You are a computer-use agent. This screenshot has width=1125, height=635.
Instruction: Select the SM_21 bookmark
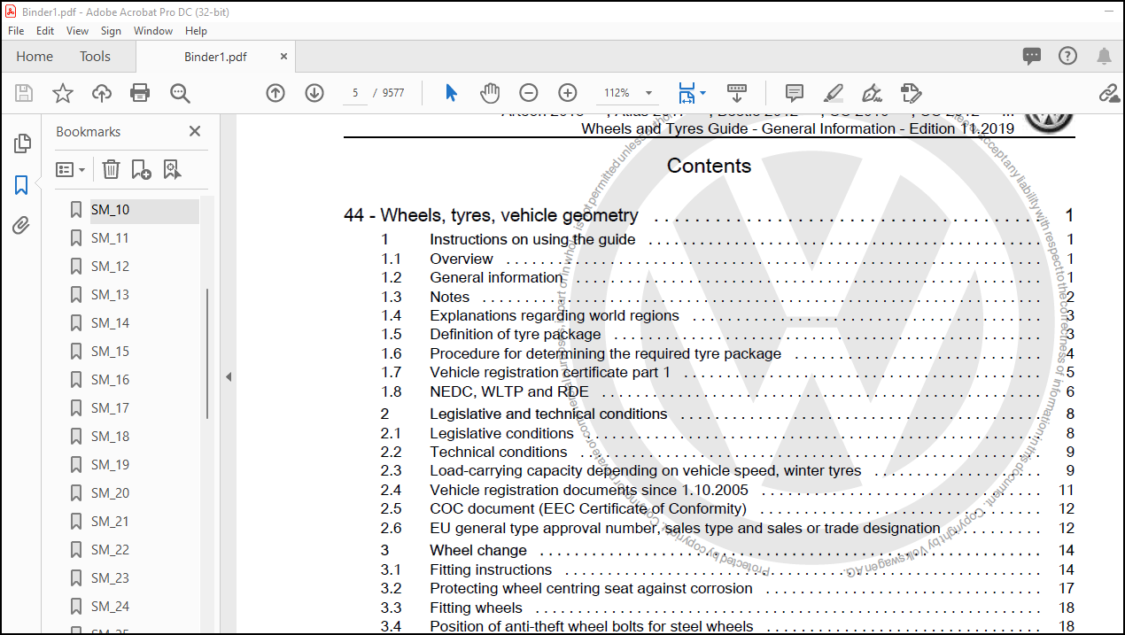pyautogui.click(x=110, y=522)
